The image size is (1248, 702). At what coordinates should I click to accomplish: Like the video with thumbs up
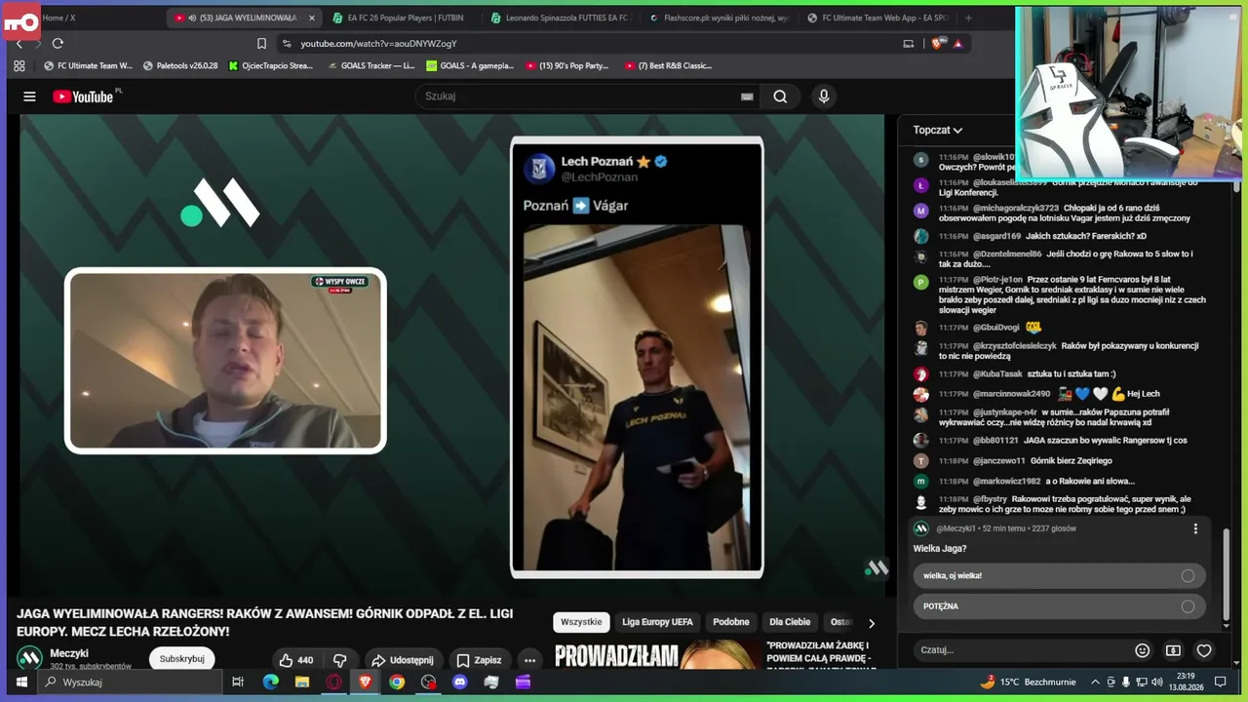(295, 660)
